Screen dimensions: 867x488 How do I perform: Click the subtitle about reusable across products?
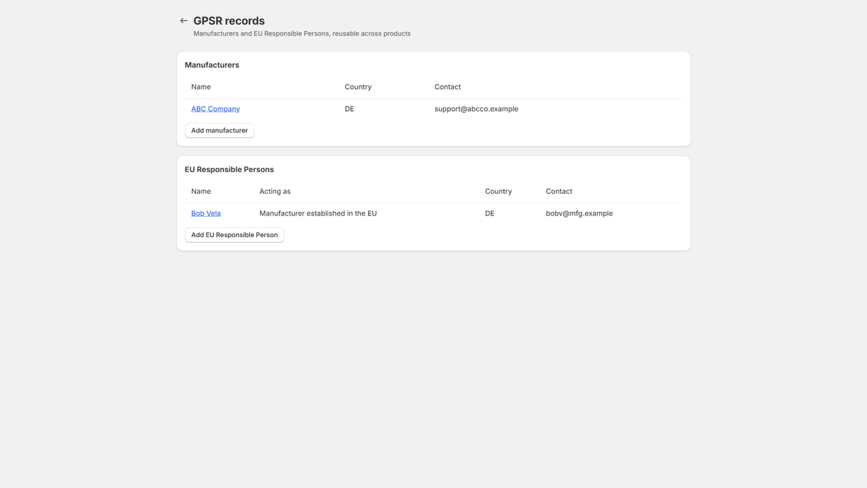point(302,33)
